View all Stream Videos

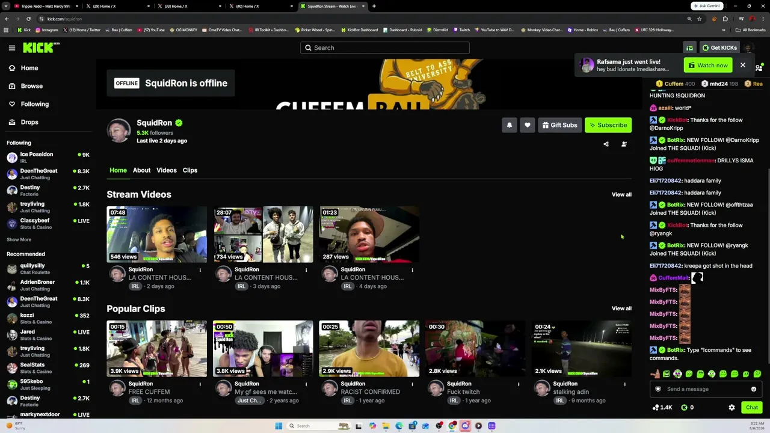[621, 194]
